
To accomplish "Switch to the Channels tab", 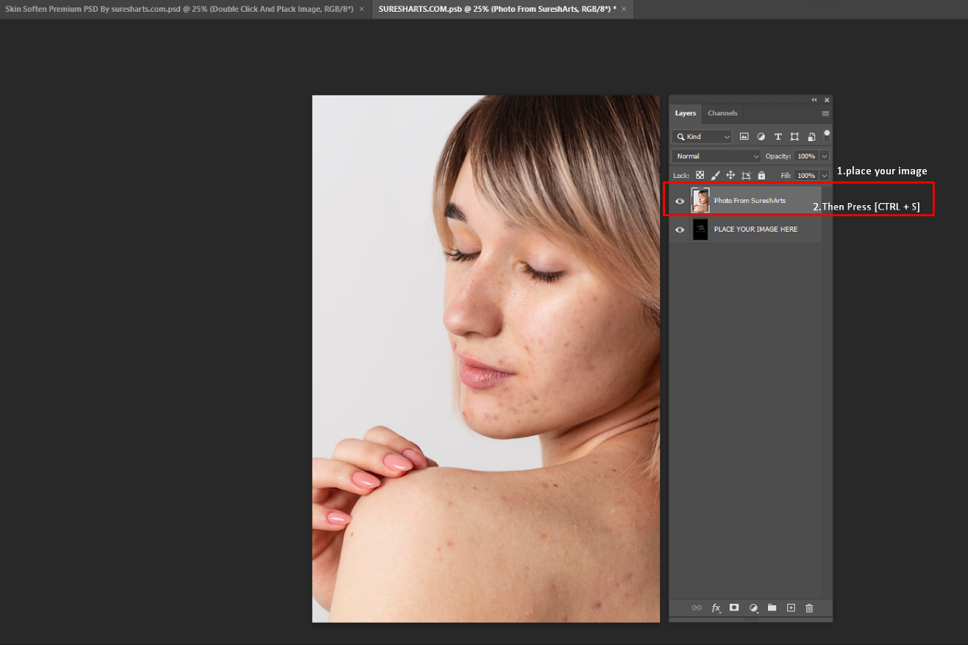I will (722, 113).
